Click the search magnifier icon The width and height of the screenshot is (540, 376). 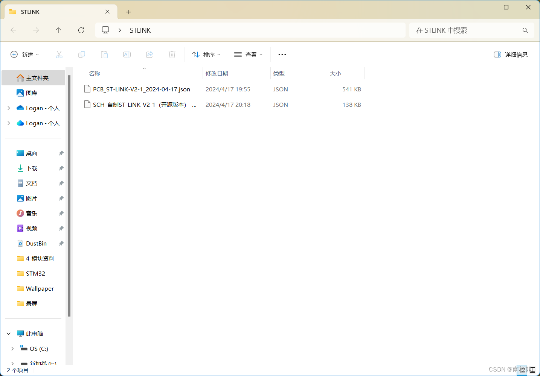tap(525, 30)
